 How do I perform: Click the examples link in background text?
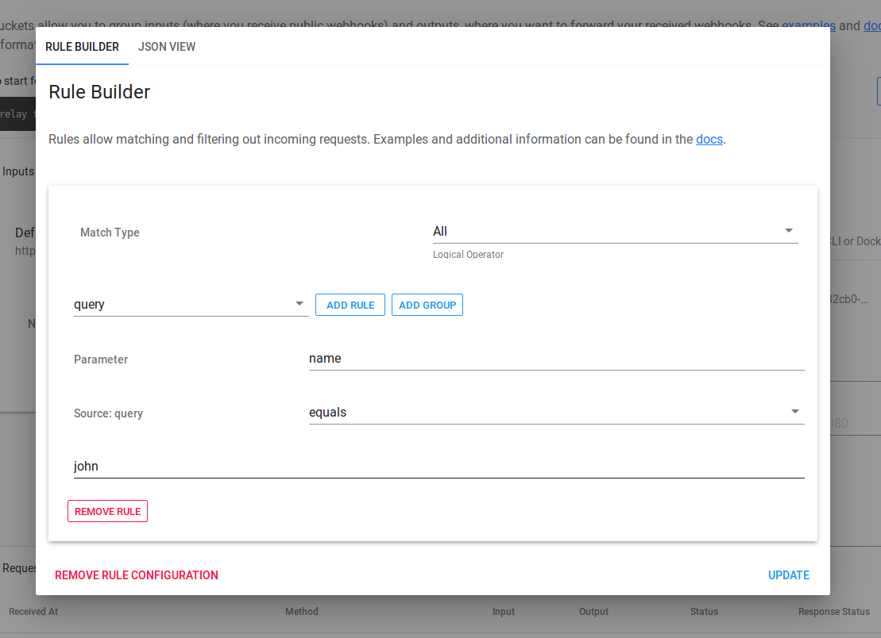tap(808, 25)
